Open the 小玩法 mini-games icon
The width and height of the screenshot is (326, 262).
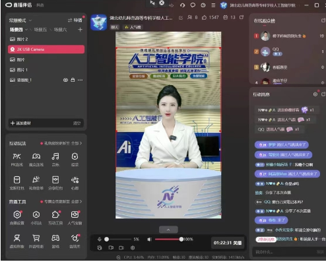click(36, 217)
